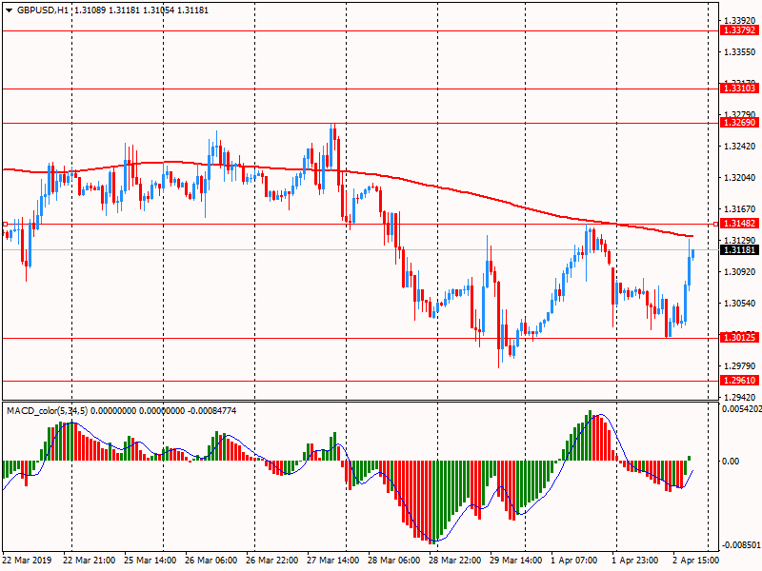This screenshot has width=762, height=571.
Task: Click the 0.00 zero level on MACD scale
Action: pos(731,462)
